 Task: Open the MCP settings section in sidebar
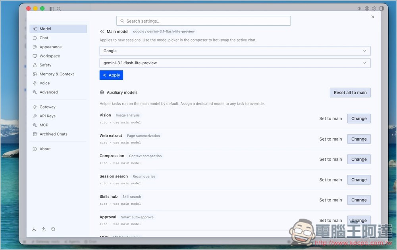pos(58,125)
